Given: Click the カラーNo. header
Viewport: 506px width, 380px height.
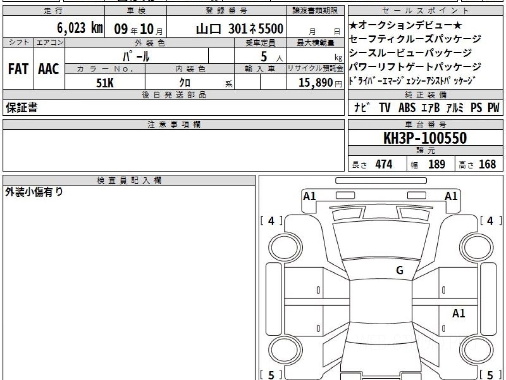Looking at the screenshot, I should [x=105, y=69].
